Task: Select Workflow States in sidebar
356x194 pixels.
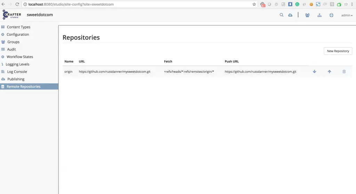Action: pos(20,57)
